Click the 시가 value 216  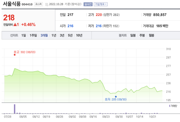click(70, 26)
